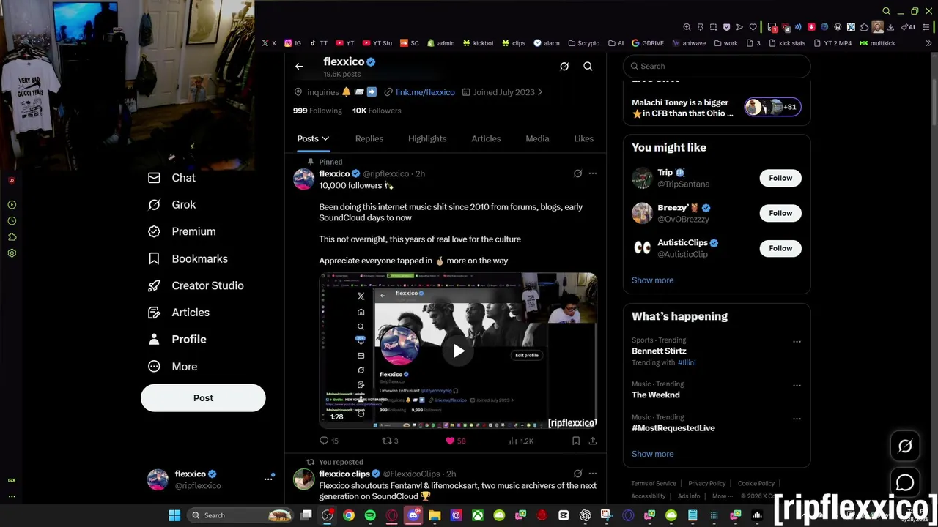Image resolution: width=938 pixels, height=527 pixels.
Task: Click the browser heart bookmark icon
Action: pos(753,27)
